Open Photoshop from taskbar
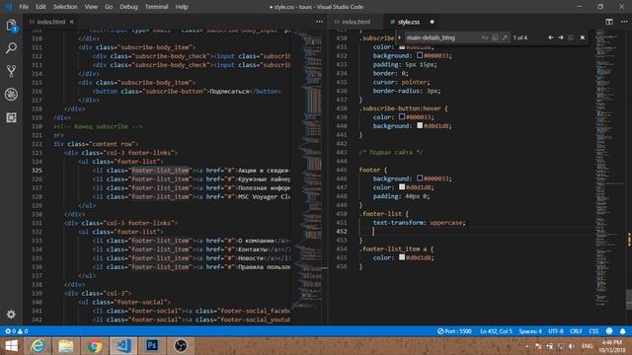 (x=152, y=346)
